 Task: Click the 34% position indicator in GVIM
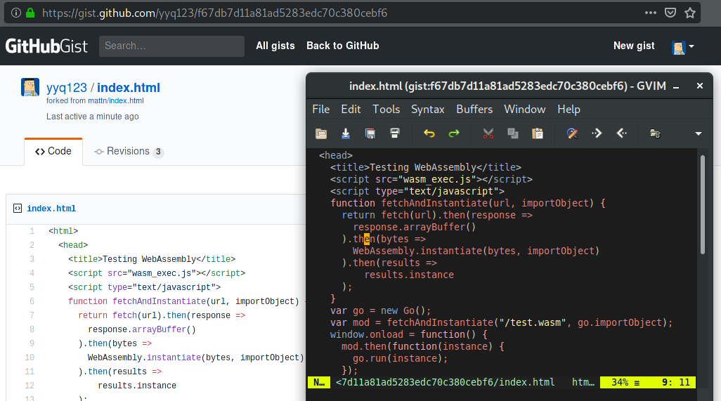coord(620,382)
